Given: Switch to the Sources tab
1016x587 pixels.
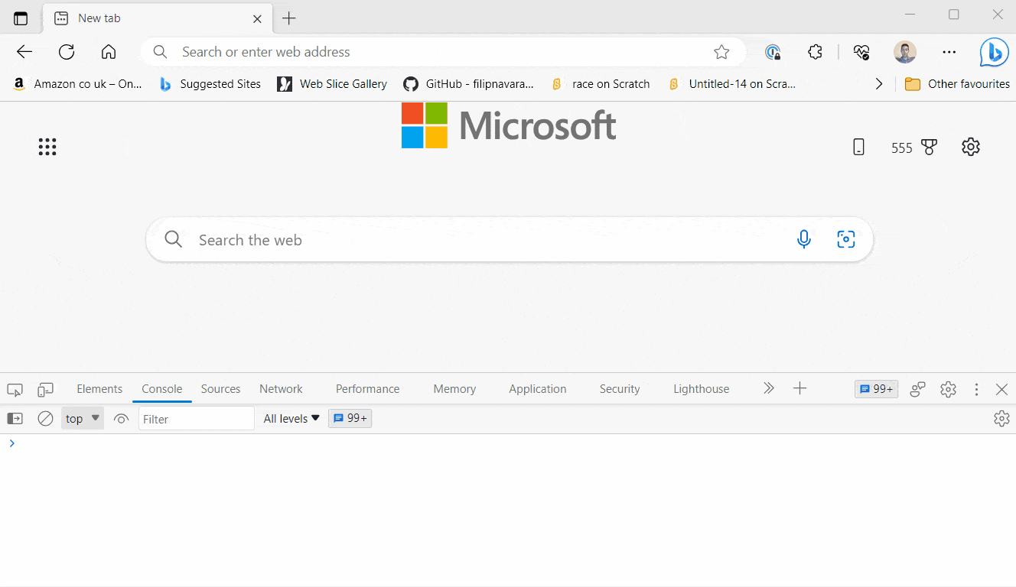Looking at the screenshot, I should [x=221, y=389].
